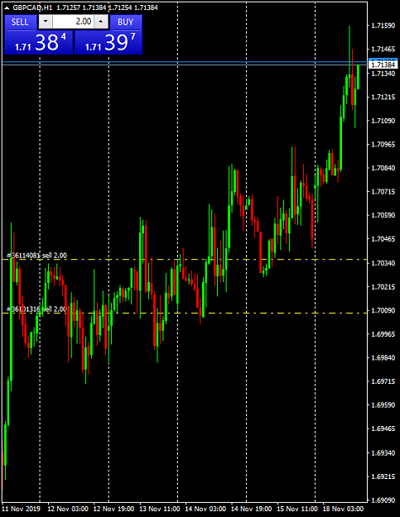This screenshot has height=517, width=400.
Task: Click the 1.69715 price axis label
Action: (383, 381)
